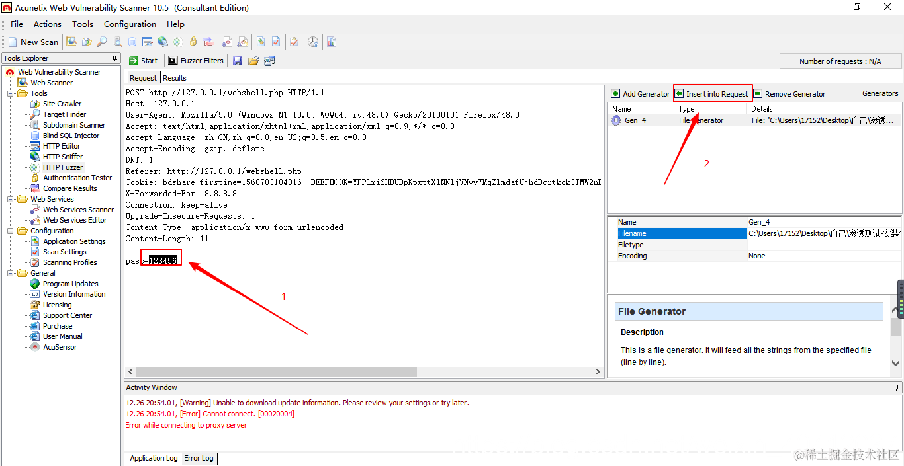The height and width of the screenshot is (466, 904).
Task: Open the Reporter chart toolbar icon
Action: [x=332, y=42]
